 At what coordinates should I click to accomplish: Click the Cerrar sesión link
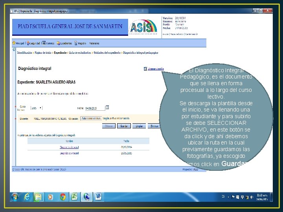tap(192, 34)
